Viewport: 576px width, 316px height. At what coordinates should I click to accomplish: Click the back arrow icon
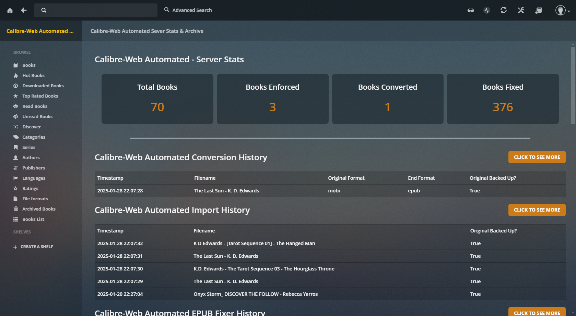(x=24, y=10)
